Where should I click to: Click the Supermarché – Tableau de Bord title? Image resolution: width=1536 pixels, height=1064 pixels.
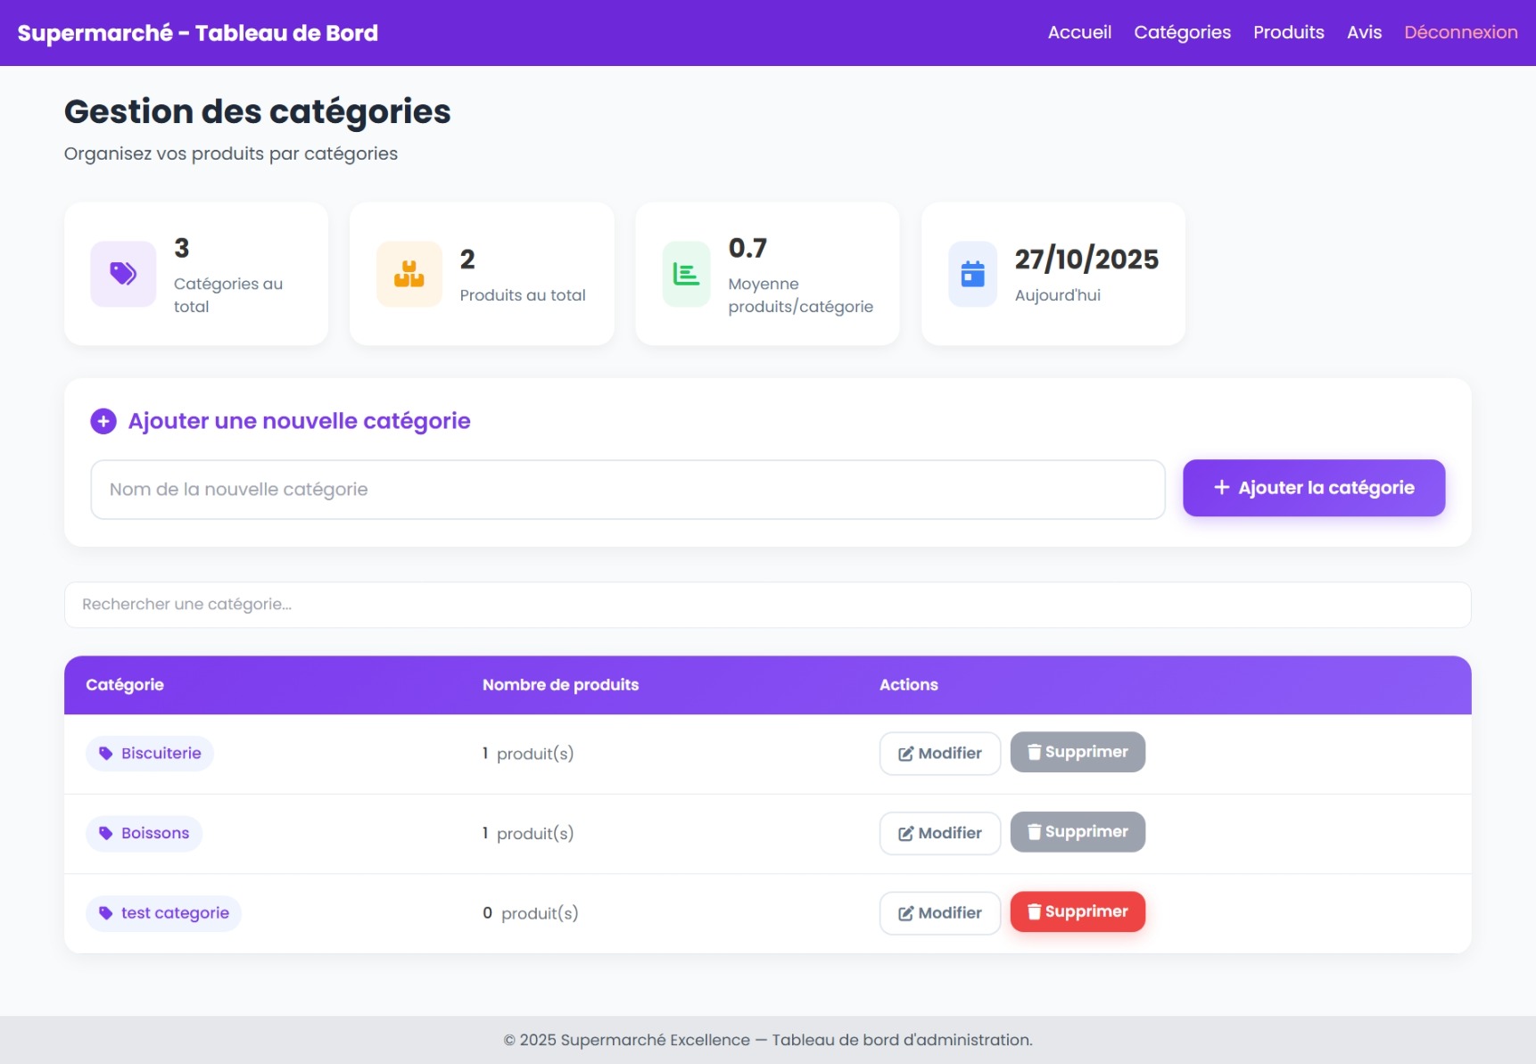198,33
